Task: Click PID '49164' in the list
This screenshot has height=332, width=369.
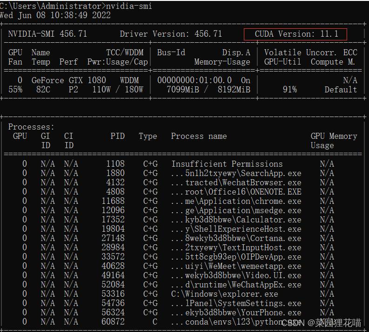Action: [x=113, y=275]
